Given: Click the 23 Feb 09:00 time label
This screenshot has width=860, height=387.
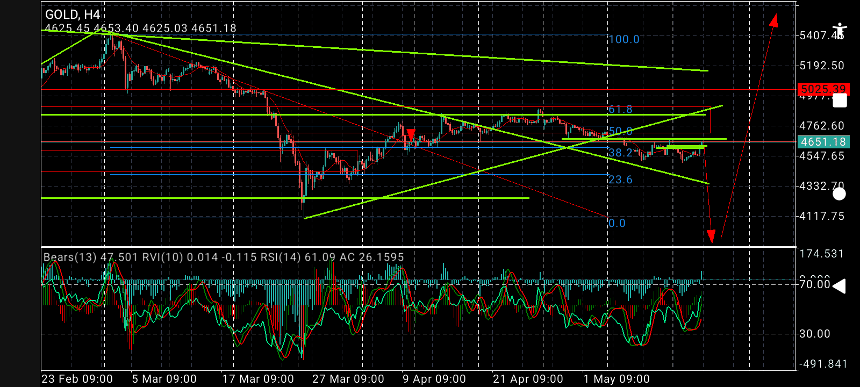Looking at the screenshot, I should pyautogui.click(x=77, y=379).
